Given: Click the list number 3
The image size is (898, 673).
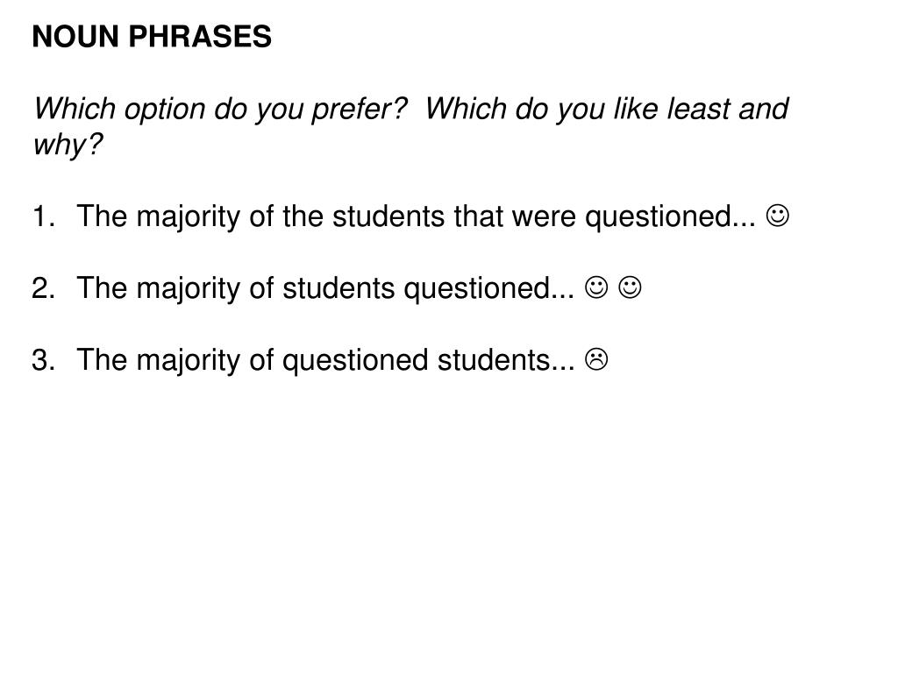Looking at the screenshot, I should (x=43, y=360).
